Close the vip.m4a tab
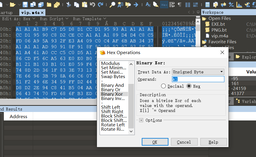 [42, 13]
